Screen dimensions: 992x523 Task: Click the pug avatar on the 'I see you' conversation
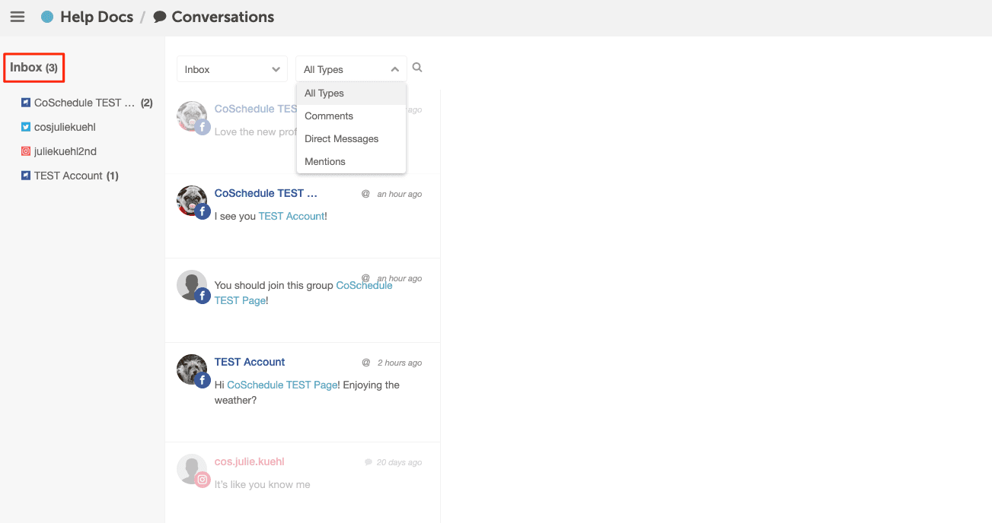[192, 201]
